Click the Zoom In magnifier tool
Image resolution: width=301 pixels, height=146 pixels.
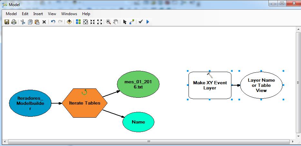pyautogui.click(x=109, y=22)
